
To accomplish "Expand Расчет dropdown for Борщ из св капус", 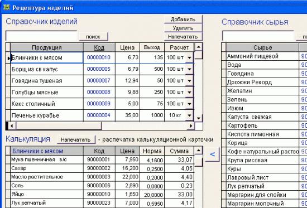I will [189, 69].
